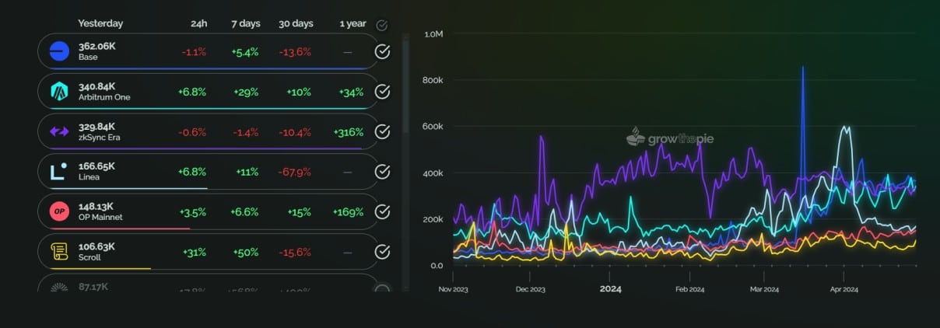Click the Mar 2024 axis label
This screenshot has height=328, width=940.
[x=764, y=289]
